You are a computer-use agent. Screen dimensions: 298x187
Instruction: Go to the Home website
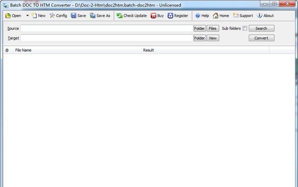point(221,16)
